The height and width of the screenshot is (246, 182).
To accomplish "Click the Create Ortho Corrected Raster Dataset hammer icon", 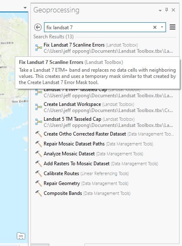I will (39, 134).
